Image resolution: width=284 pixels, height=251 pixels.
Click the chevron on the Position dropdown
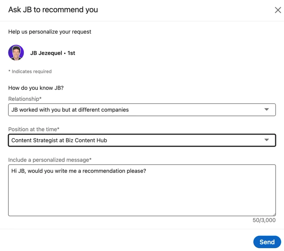pyautogui.click(x=267, y=140)
